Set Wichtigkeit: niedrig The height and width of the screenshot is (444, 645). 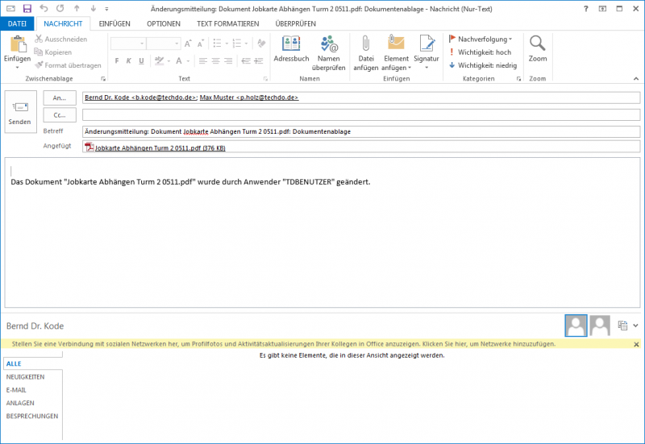(x=483, y=65)
